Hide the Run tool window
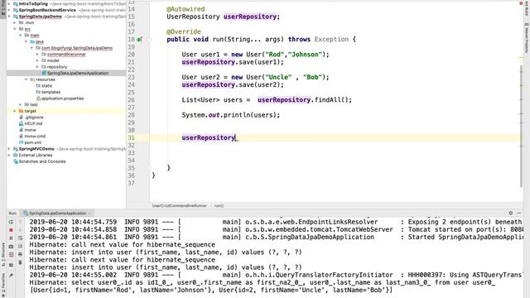This screenshot has width=530, height=298. click(519, 213)
